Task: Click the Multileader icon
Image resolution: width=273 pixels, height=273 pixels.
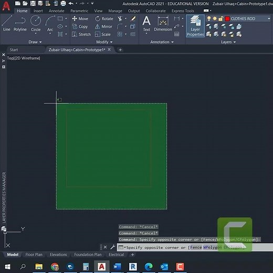Action: pos(176,26)
